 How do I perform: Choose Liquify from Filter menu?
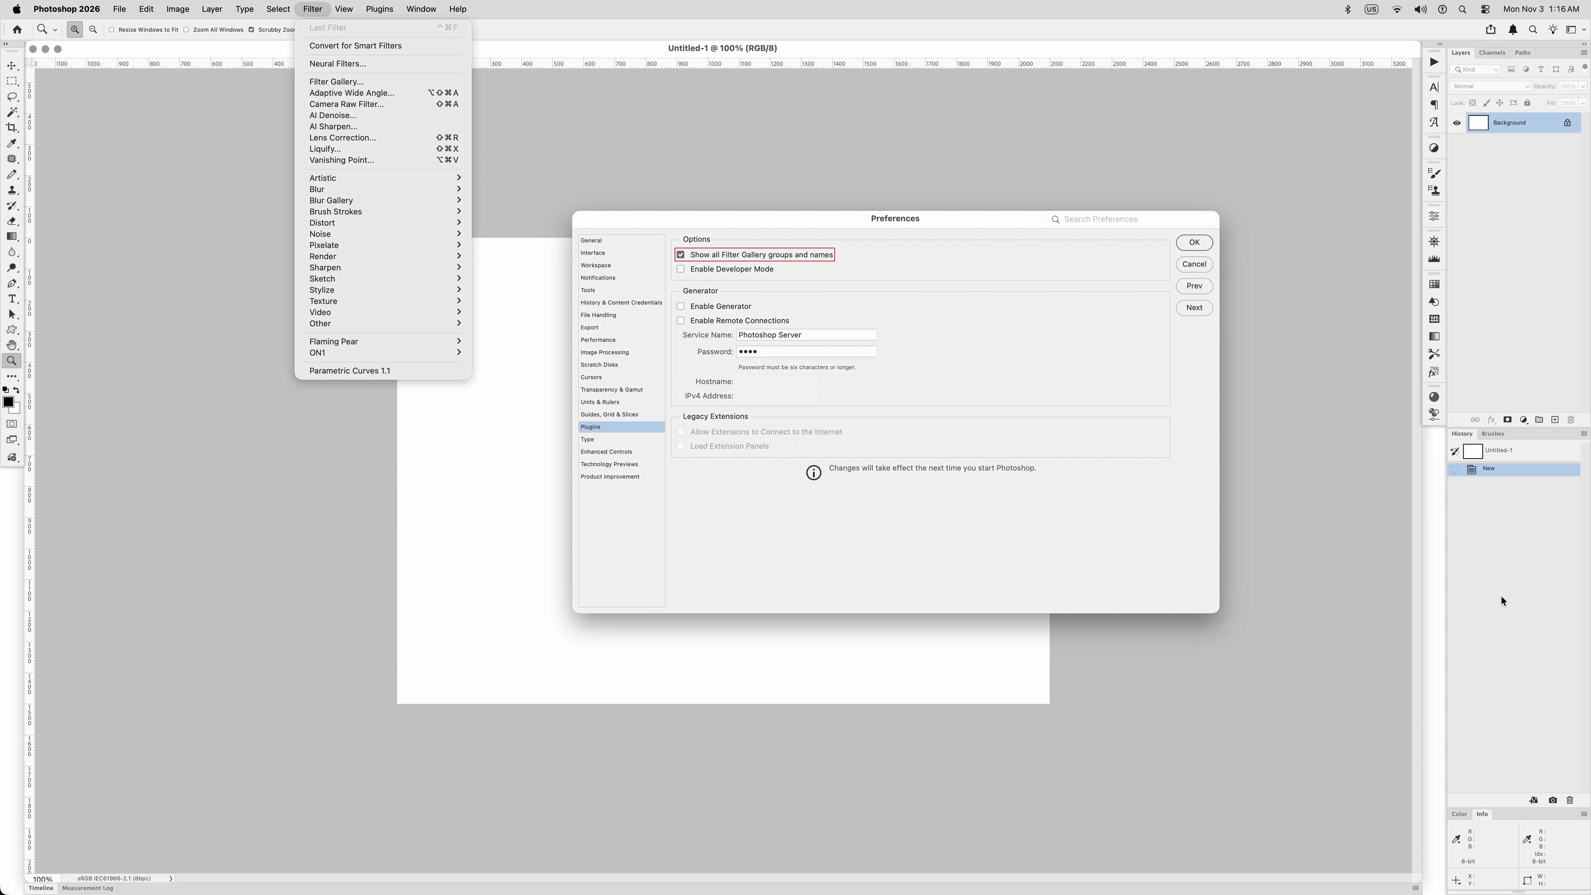pos(325,149)
